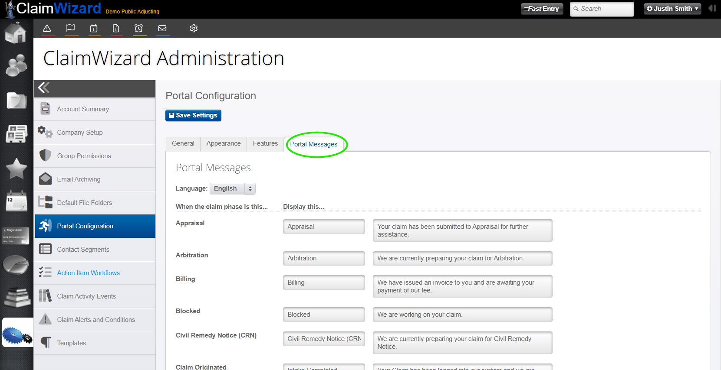Click the warning triangle toolbar icon
This screenshot has width=721, height=370.
click(47, 29)
